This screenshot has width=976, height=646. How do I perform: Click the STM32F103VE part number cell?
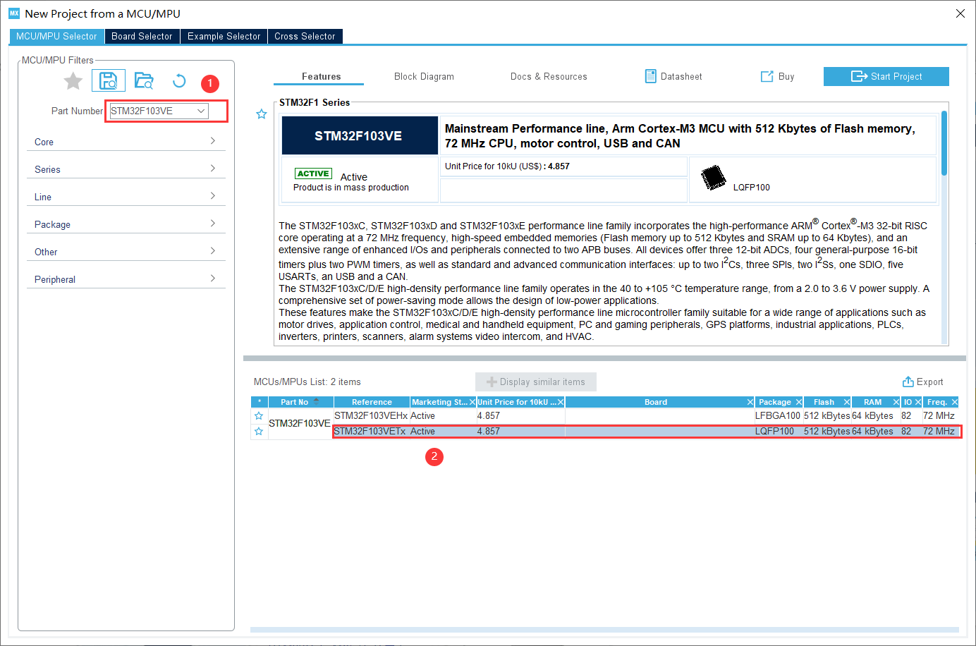pos(300,423)
